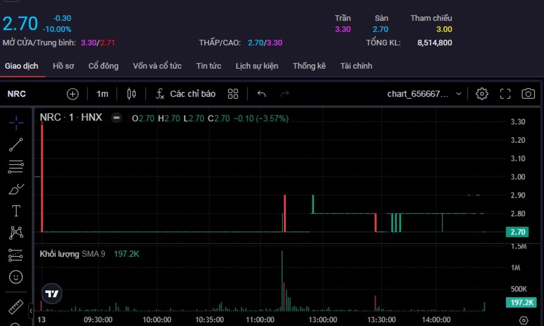Open the candlestick chart type selector

click(132, 94)
